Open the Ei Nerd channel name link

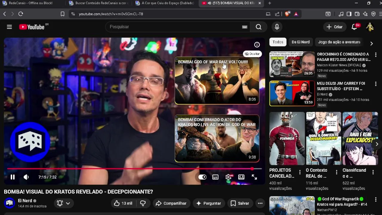tap(25, 201)
